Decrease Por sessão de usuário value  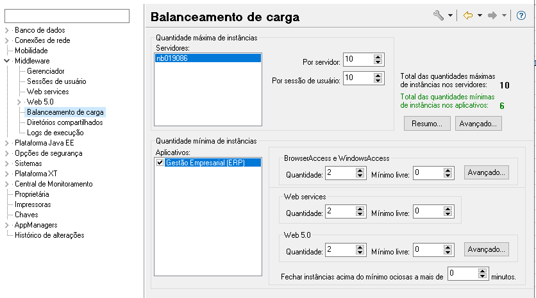[378, 81]
